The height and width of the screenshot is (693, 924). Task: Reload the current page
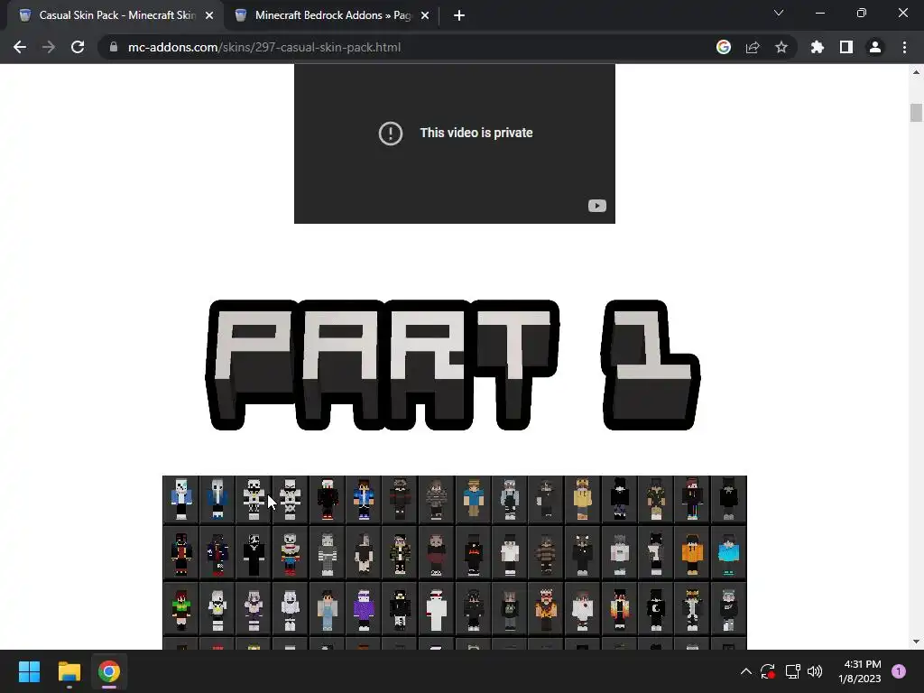(78, 47)
